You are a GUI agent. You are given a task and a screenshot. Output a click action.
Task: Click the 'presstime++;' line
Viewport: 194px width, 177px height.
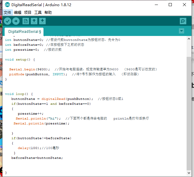tap(31, 114)
